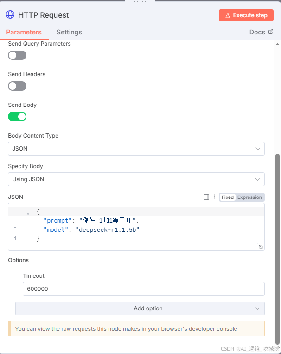281x354 pixels.
Task: Click the Send Query Parameters label
Action: 39,44
